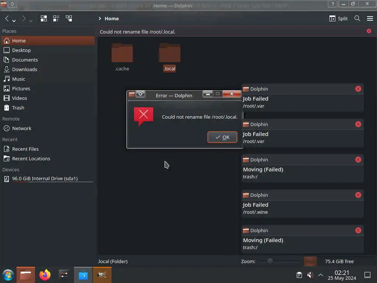The width and height of the screenshot is (377, 283).
Task: Open Music in Places panel
Action: [48, 79]
